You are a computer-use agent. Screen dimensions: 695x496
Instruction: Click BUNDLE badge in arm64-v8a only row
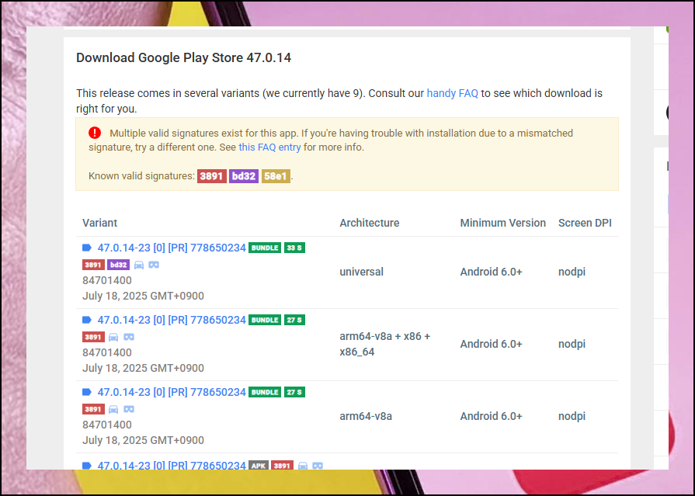tap(265, 392)
